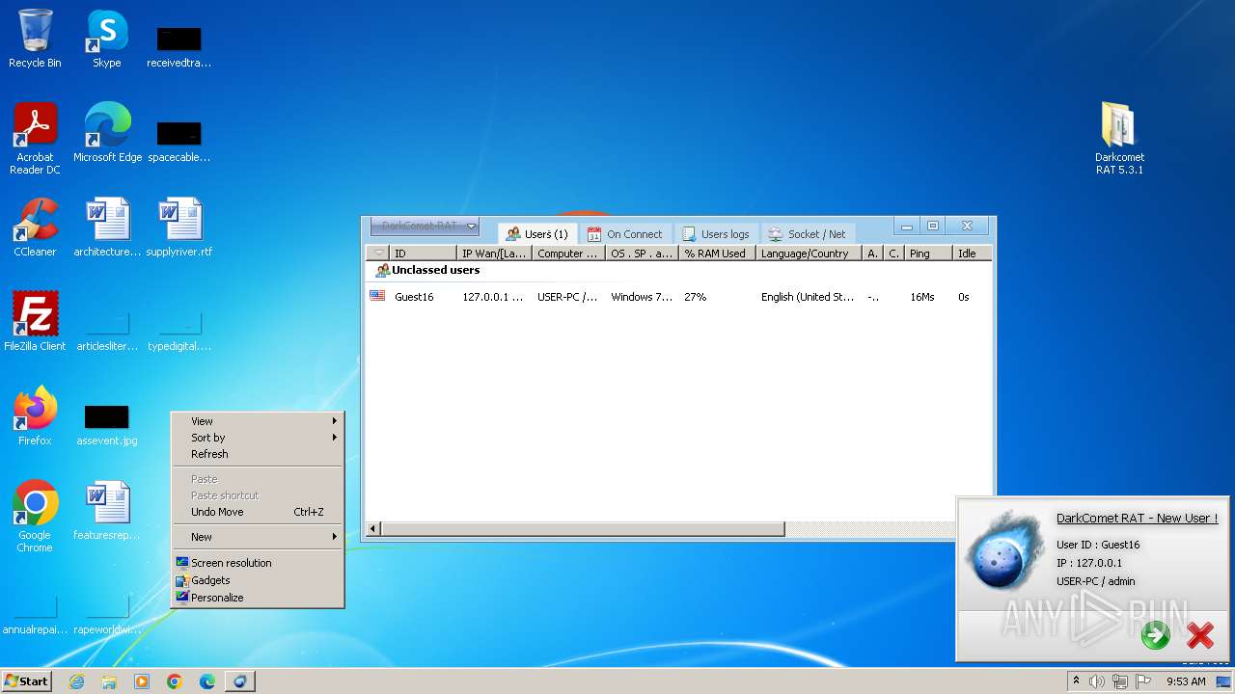Click the English (United States) language cell
1235x694 pixels.
808,297
